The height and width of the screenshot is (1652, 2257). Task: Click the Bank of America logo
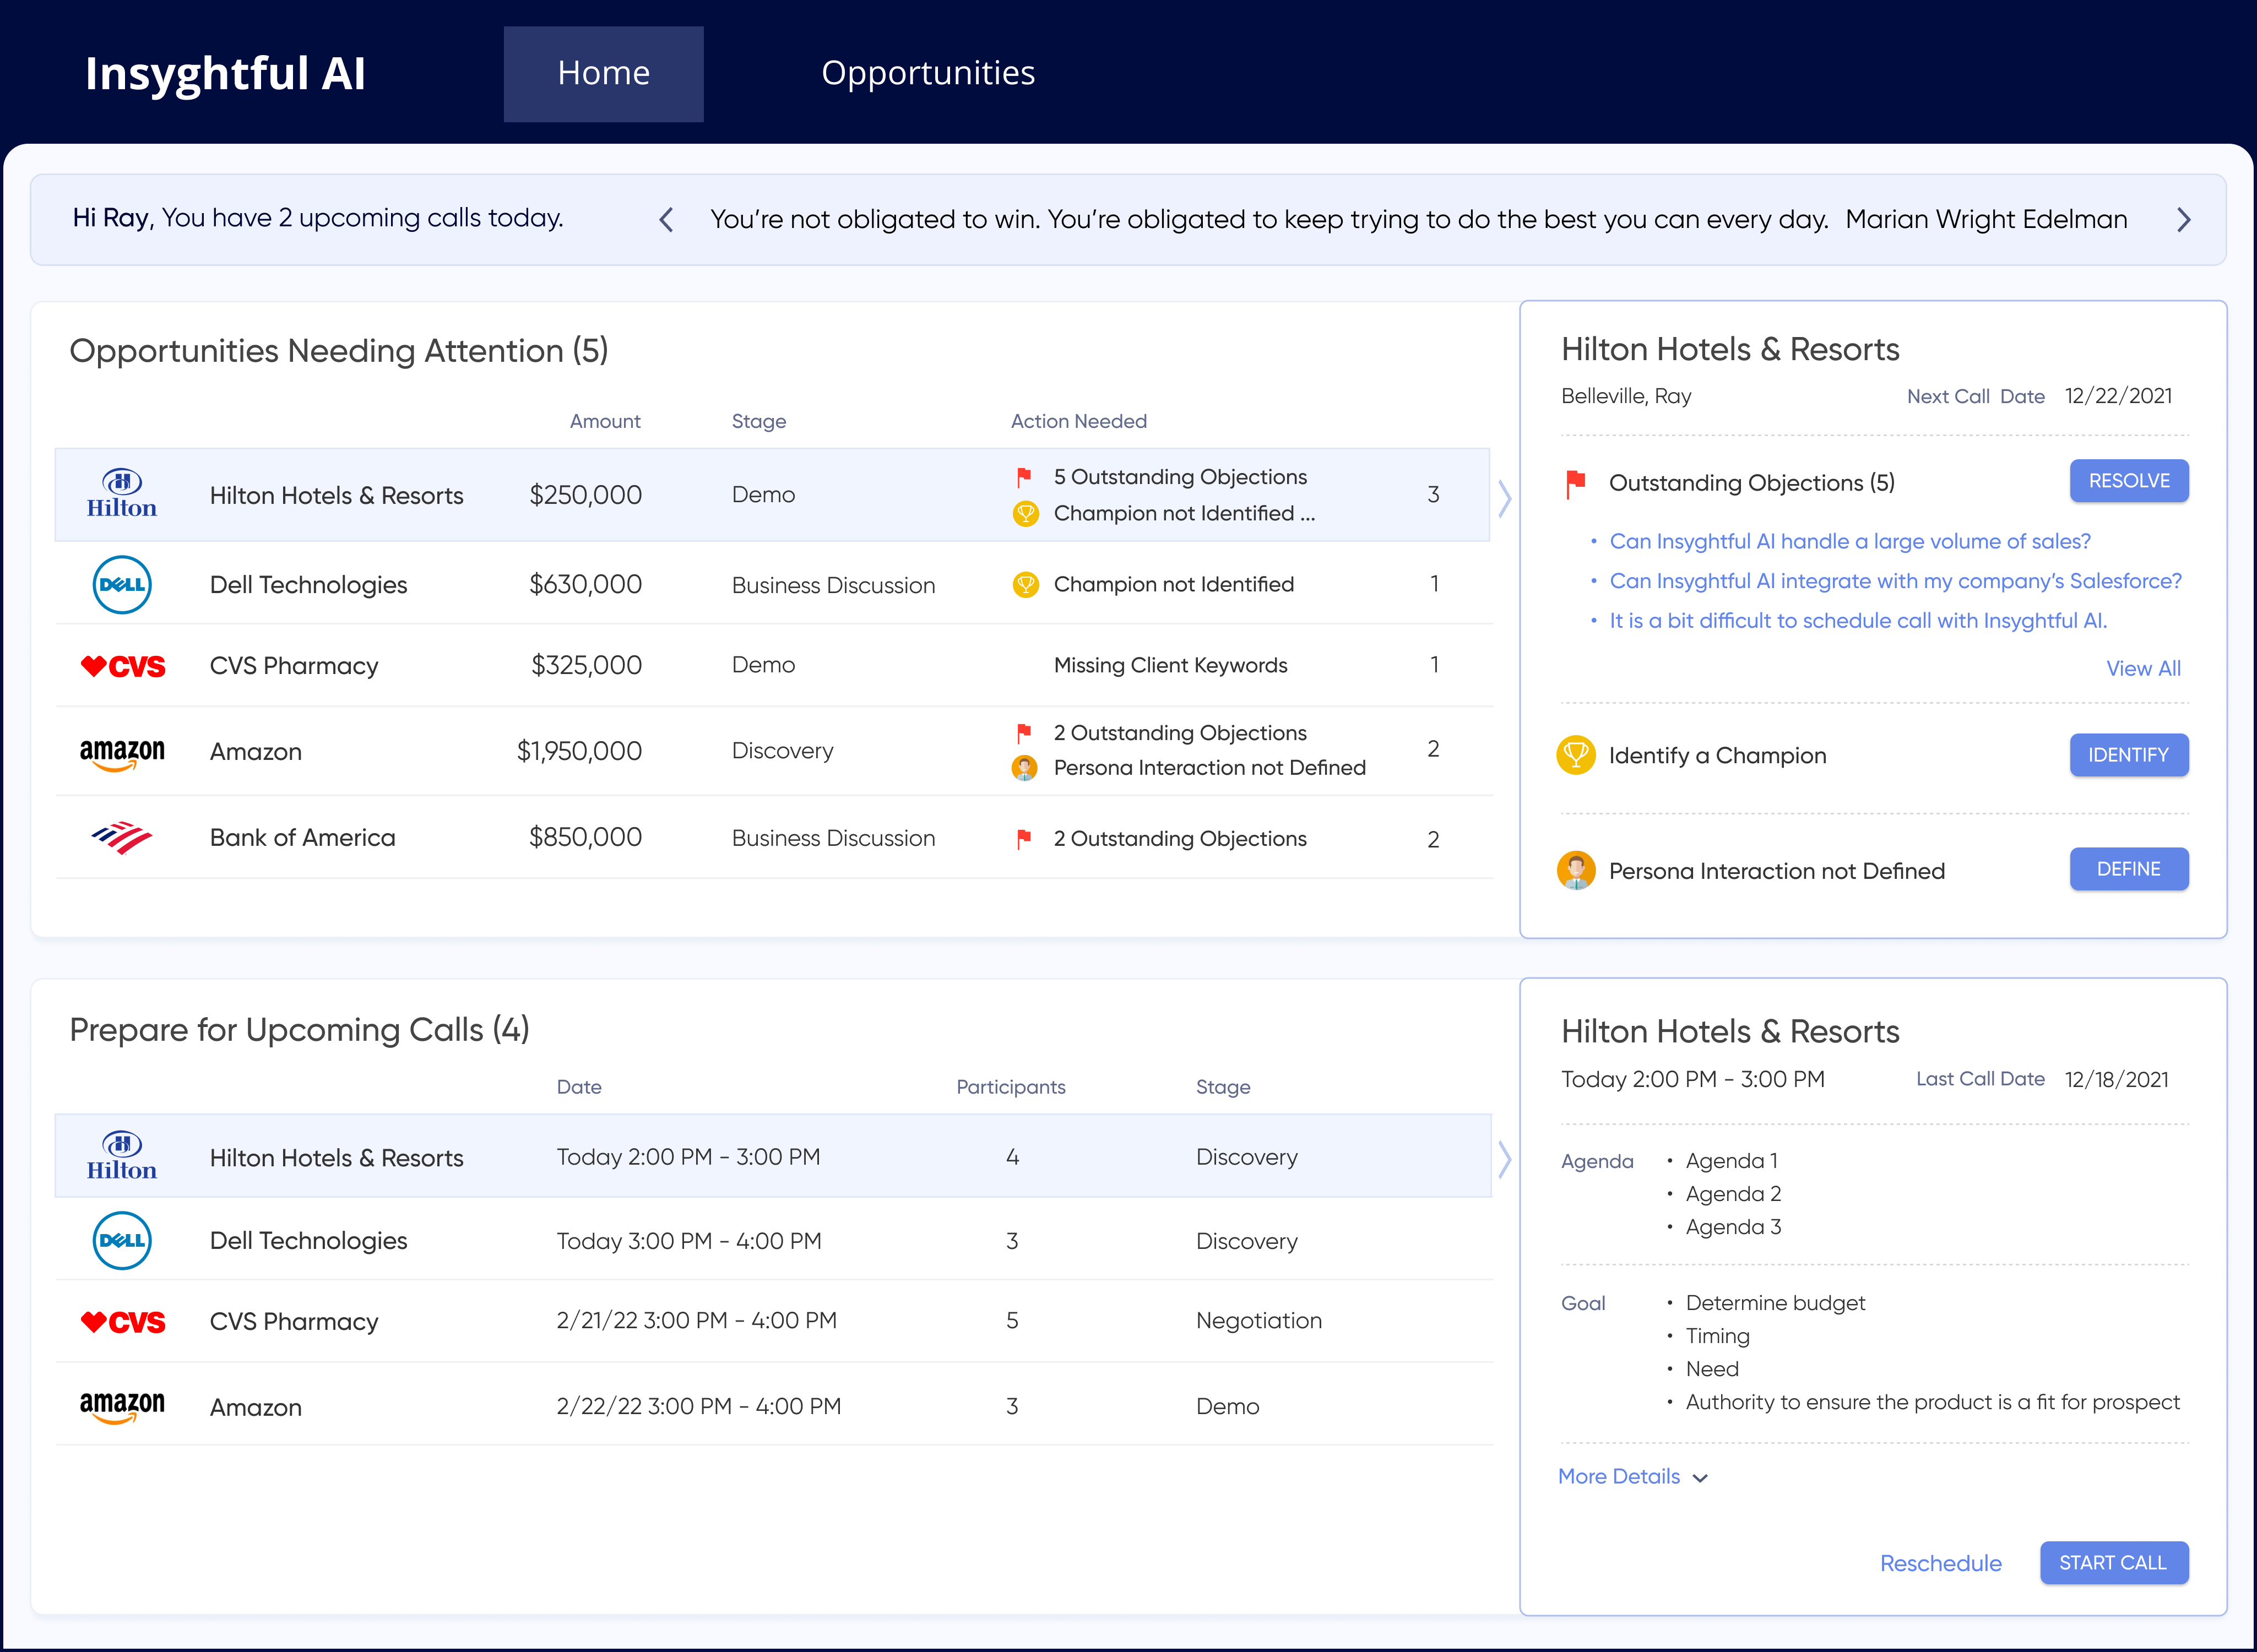pos(121,838)
